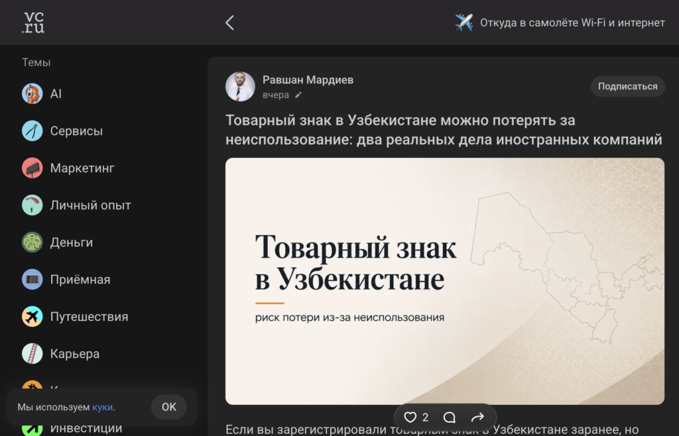Screen dimensions: 679x436
Task: Accept cookies with the OK button
Action: (x=169, y=407)
